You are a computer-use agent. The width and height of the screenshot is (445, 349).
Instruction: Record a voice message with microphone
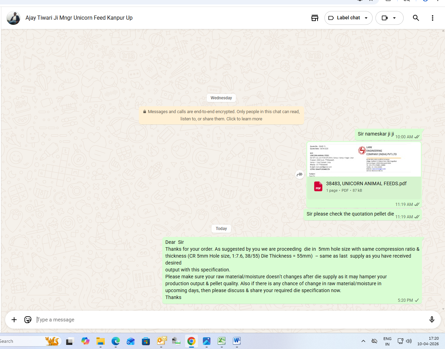tap(432, 320)
